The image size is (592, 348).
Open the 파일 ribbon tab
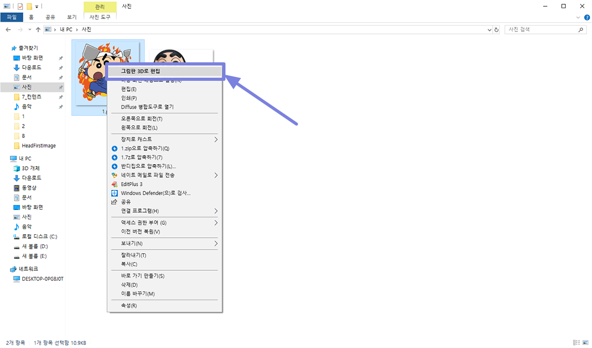pyautogui.click(x=12, y=17)
